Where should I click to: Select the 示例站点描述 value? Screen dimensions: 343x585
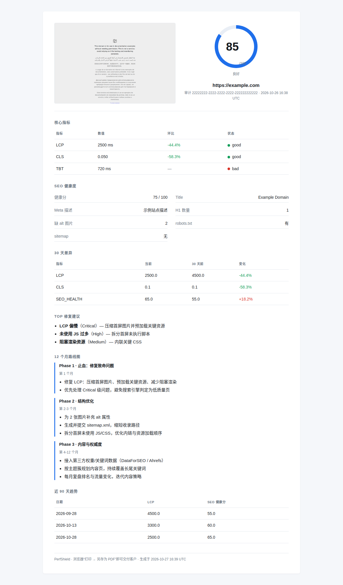click(155, 210)
